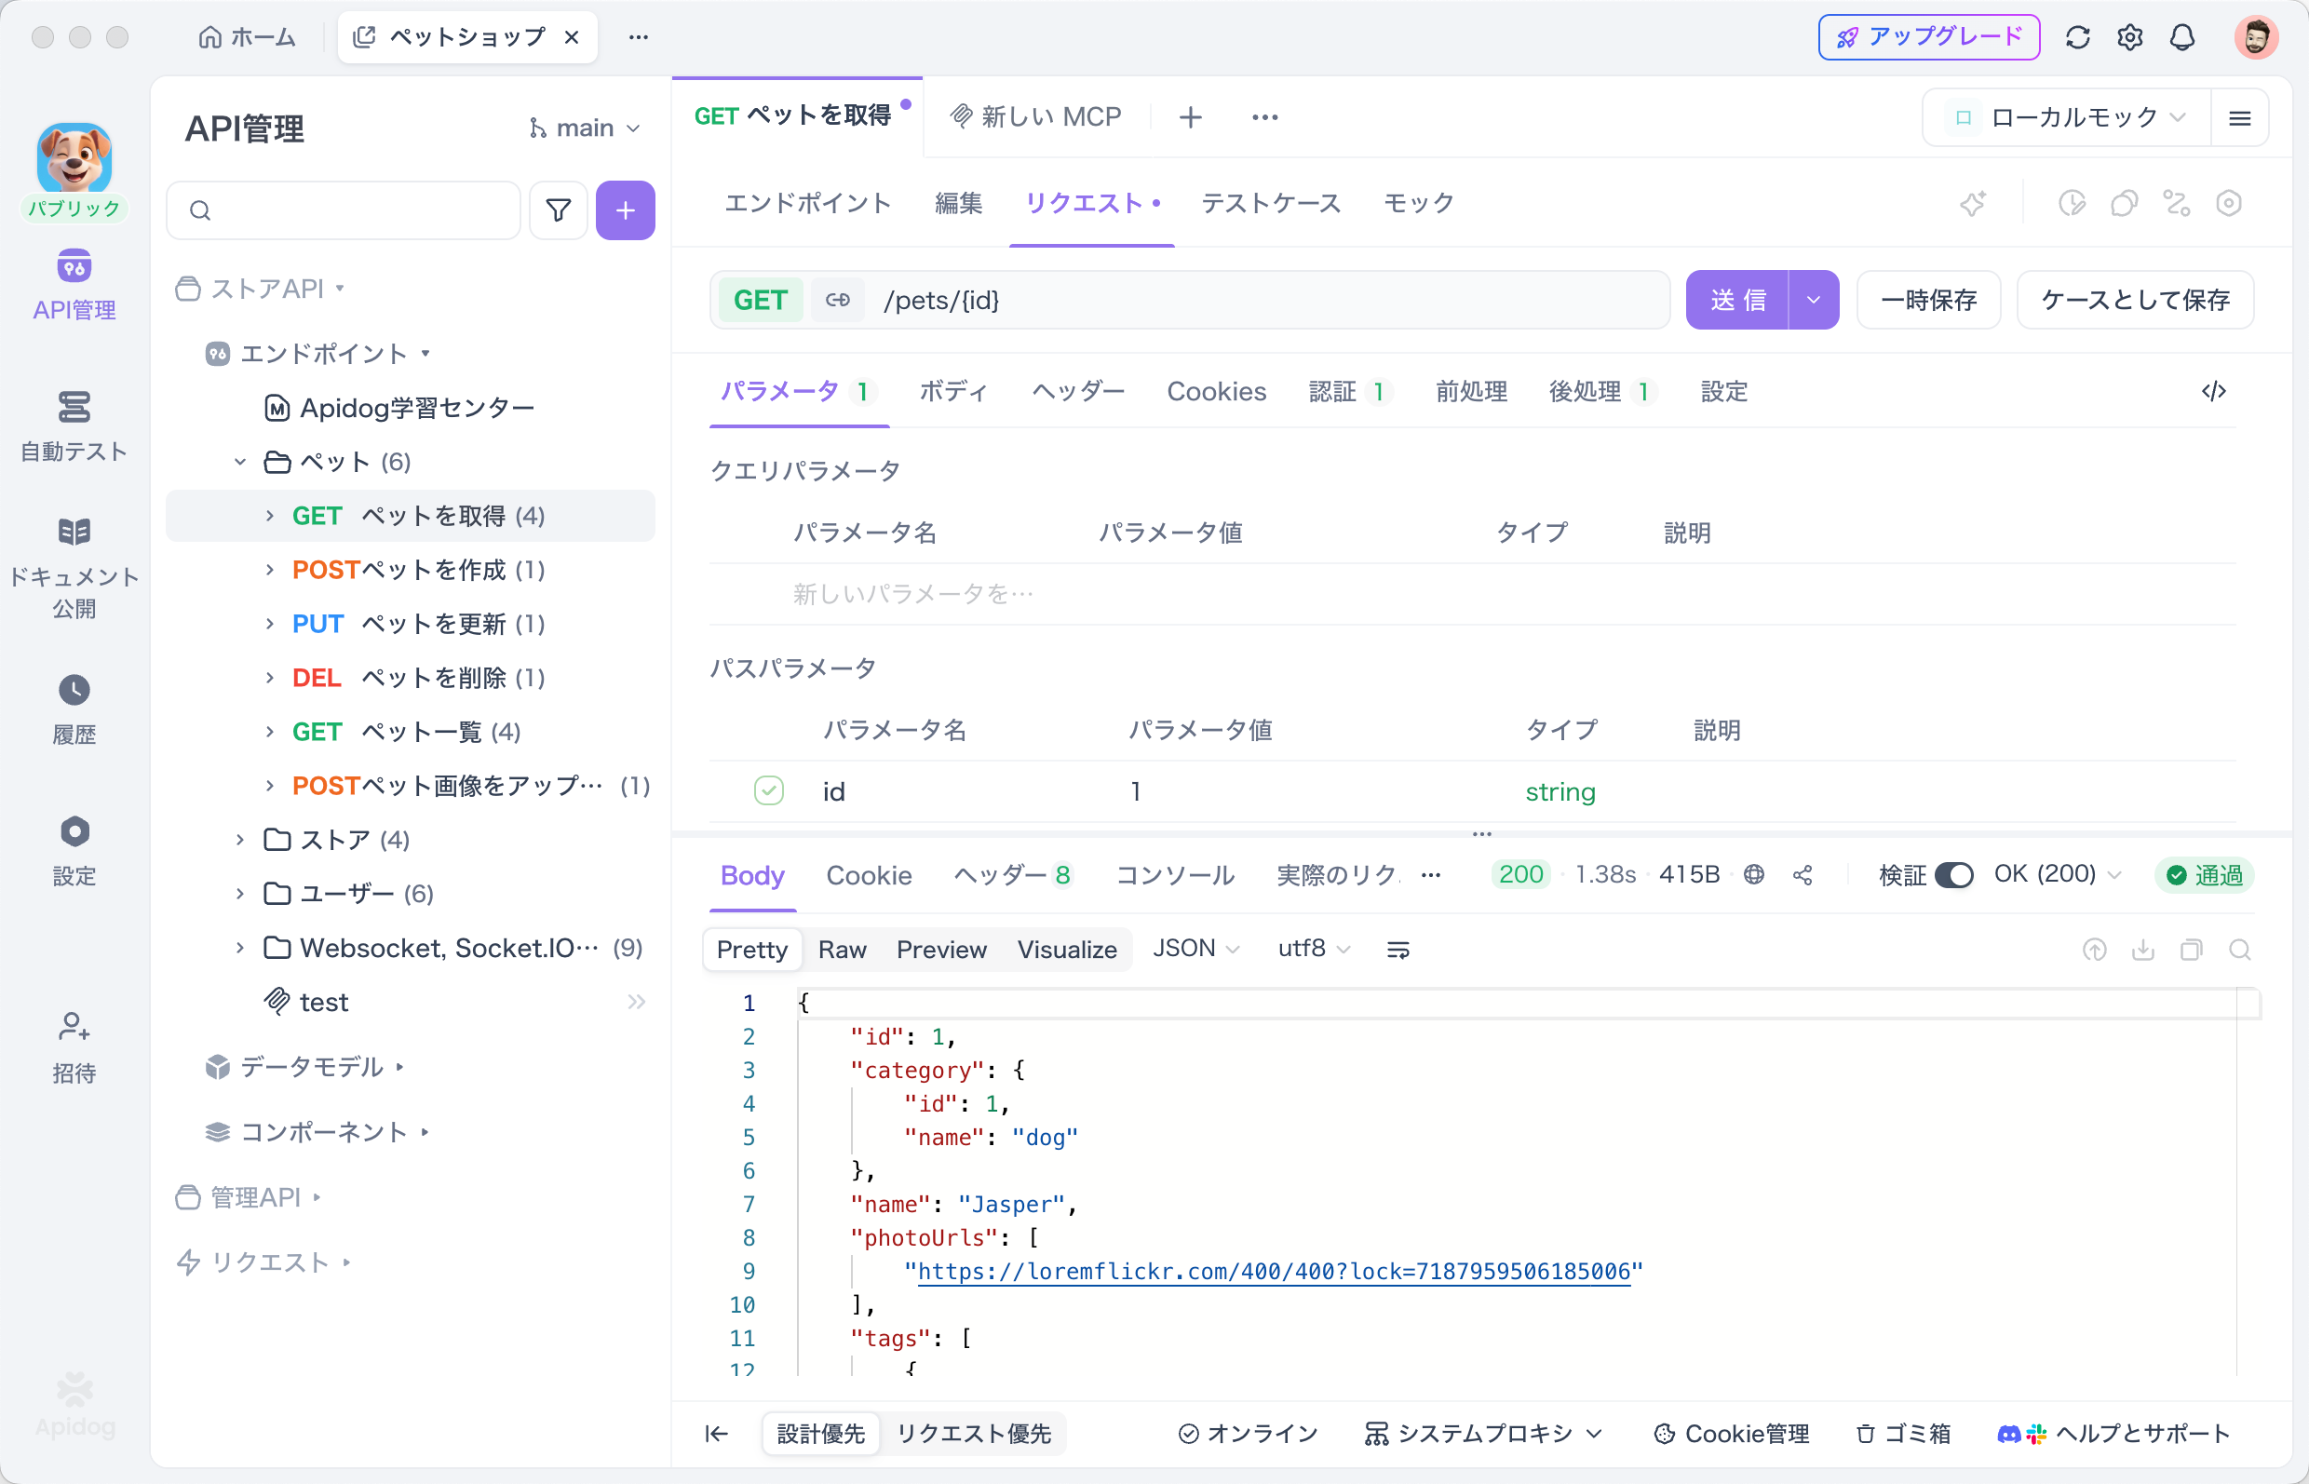Viewport: 2309px width, 1484px height.
Task: Download the response body
Action: [2143, 951]
